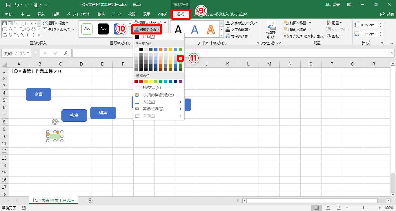This screenshot has height=211, width=396.
Task: Click the sheet's select-all corner triangle
Action: pos(4,64)
